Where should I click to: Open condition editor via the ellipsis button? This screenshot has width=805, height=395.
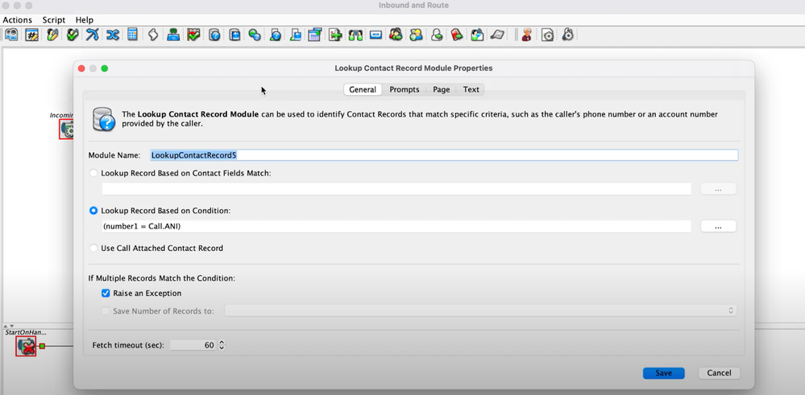pos(718,226)
